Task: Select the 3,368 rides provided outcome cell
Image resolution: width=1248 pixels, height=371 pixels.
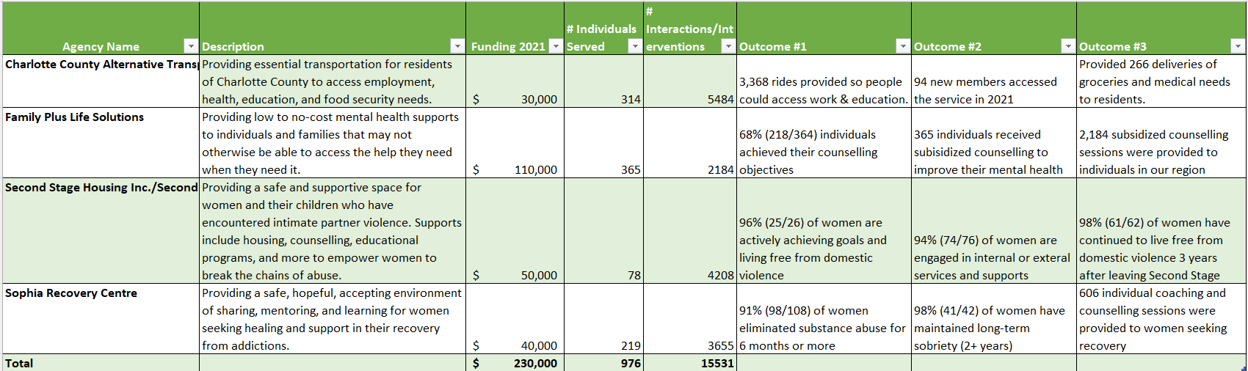Action: tap(824, 81)
